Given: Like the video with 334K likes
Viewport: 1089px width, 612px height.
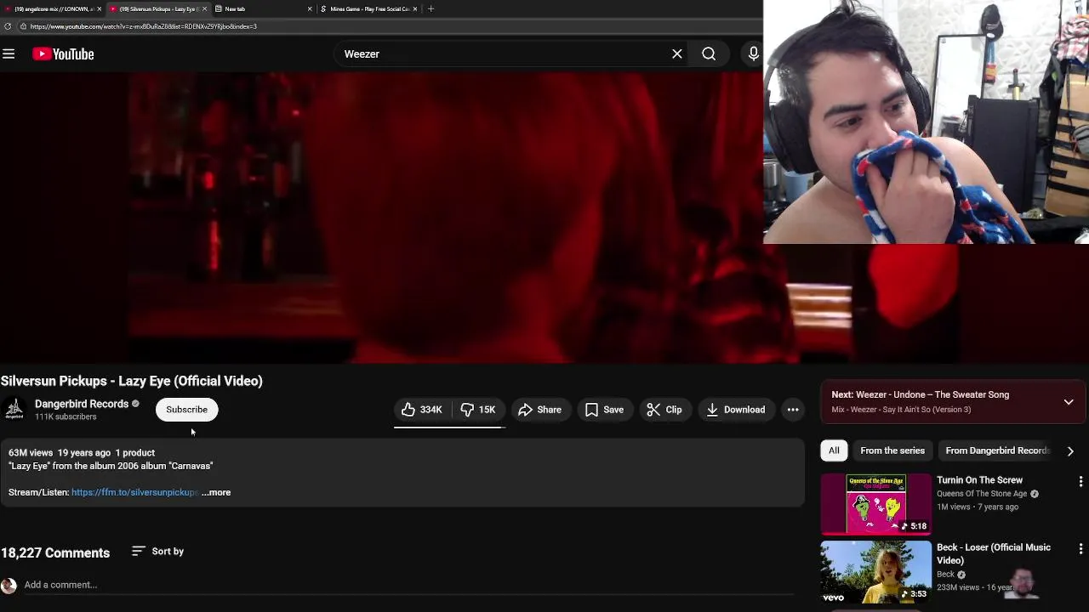Looking at the screenshot, I should click(x=422, y=410).
